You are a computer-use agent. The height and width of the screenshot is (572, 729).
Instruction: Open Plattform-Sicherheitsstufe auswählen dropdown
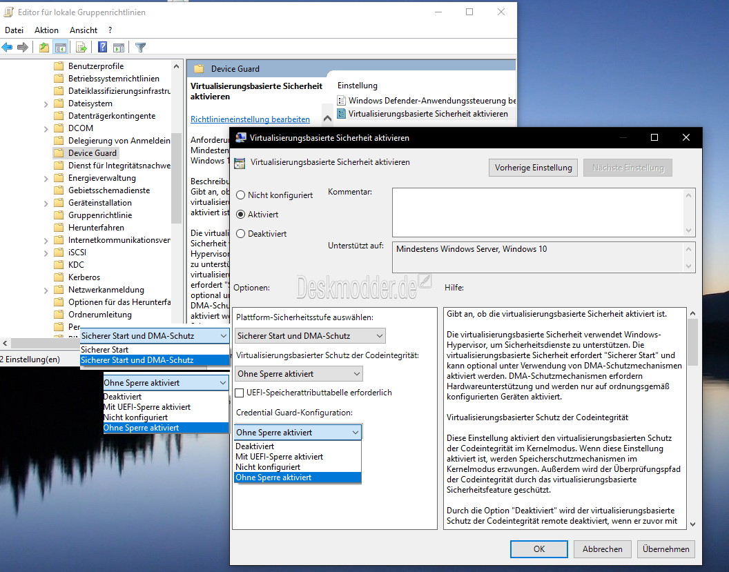click(311, 335)
